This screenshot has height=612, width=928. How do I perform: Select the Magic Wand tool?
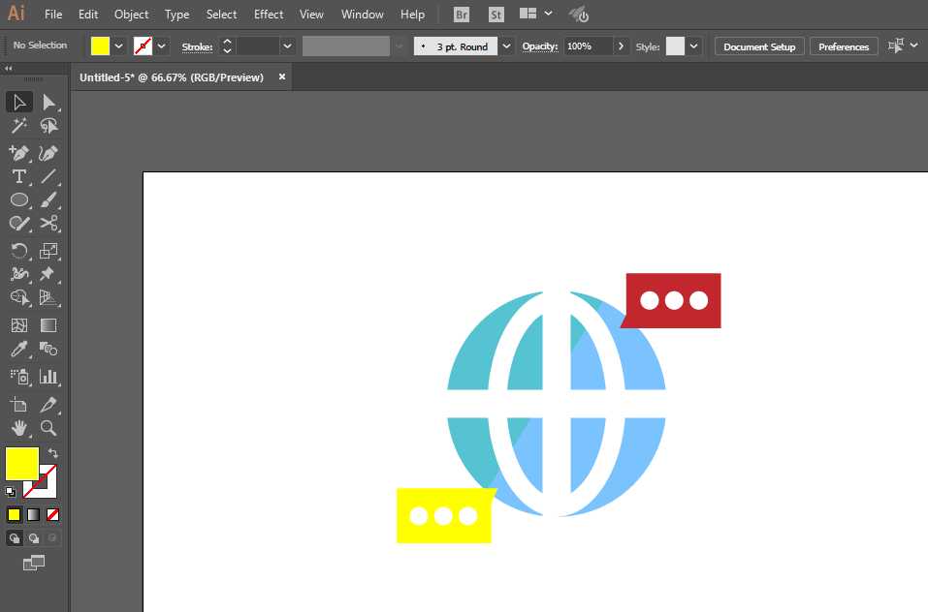tap(19, 126)
